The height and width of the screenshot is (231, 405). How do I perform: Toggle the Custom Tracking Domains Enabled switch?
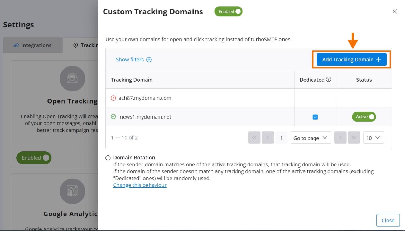point(228,11)
